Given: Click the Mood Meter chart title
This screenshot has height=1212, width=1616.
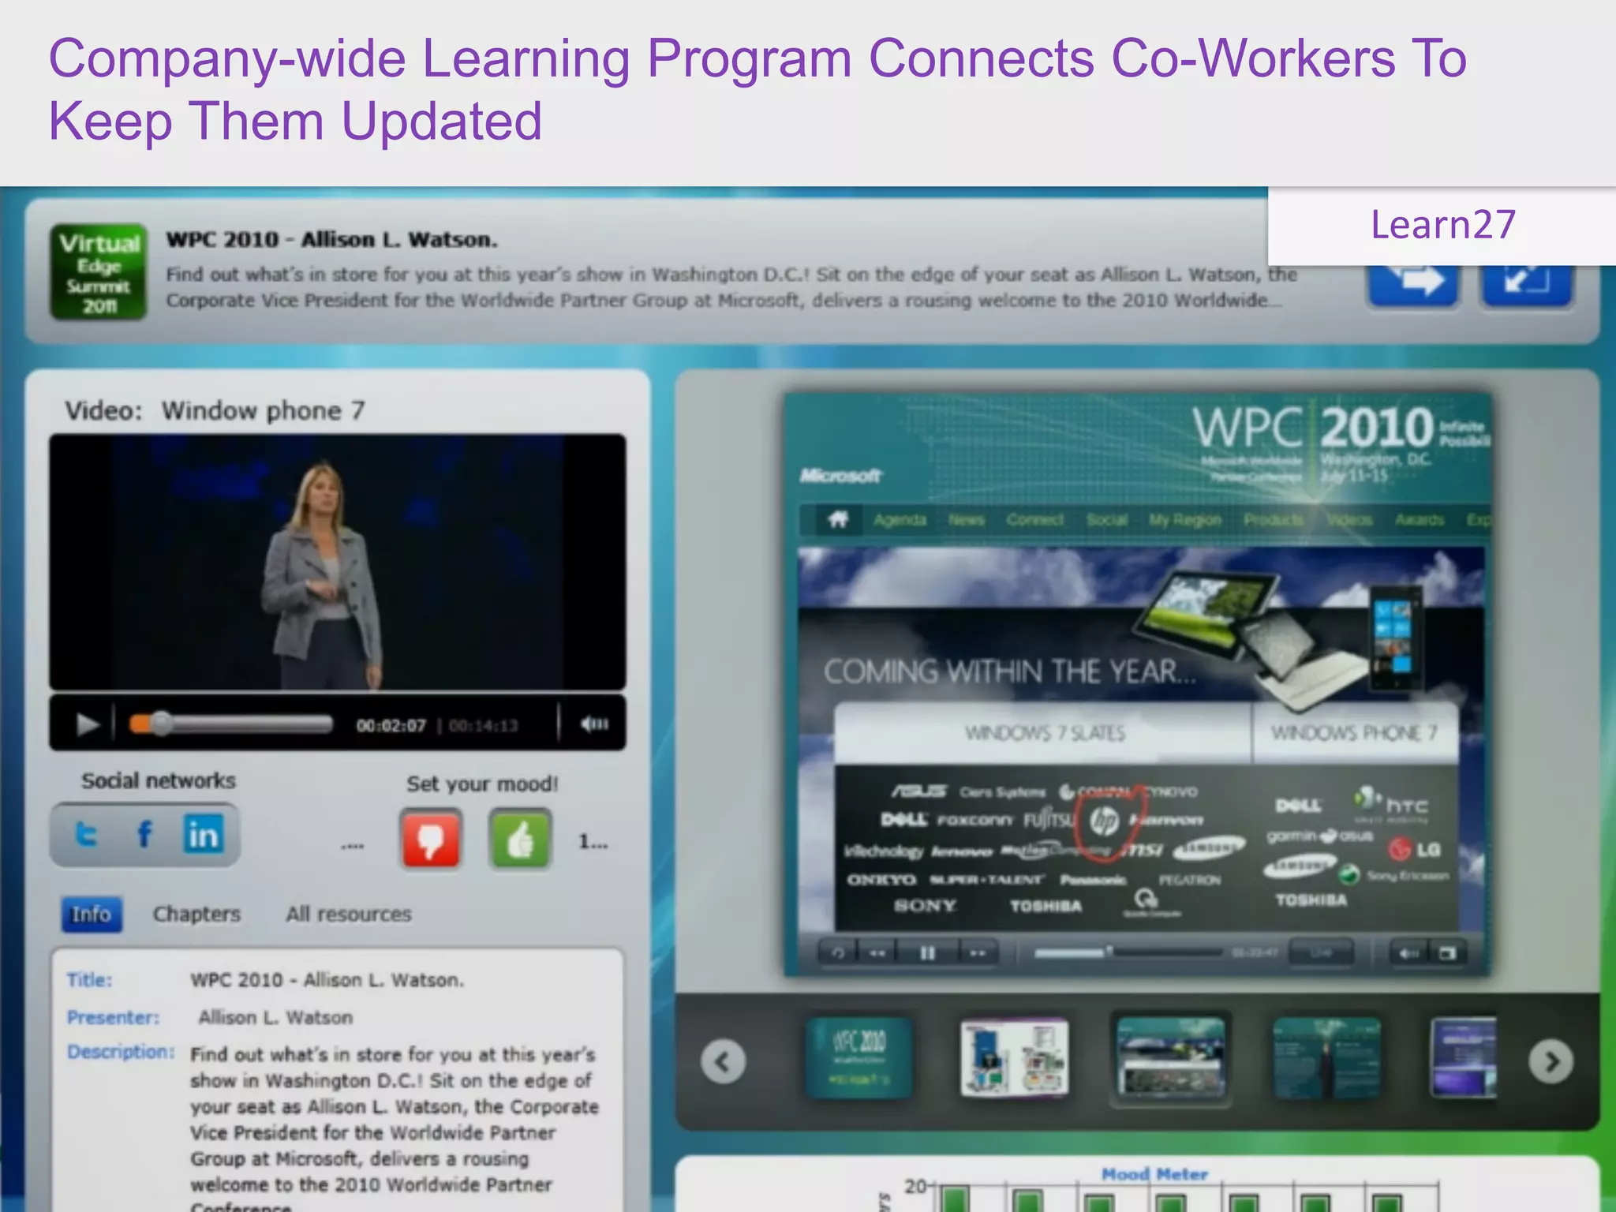Looking at the screenshot, I should [x=1154, y=1174].
